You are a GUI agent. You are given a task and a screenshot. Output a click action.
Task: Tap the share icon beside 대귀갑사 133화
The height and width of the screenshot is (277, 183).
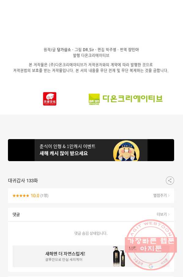point(170,181)
